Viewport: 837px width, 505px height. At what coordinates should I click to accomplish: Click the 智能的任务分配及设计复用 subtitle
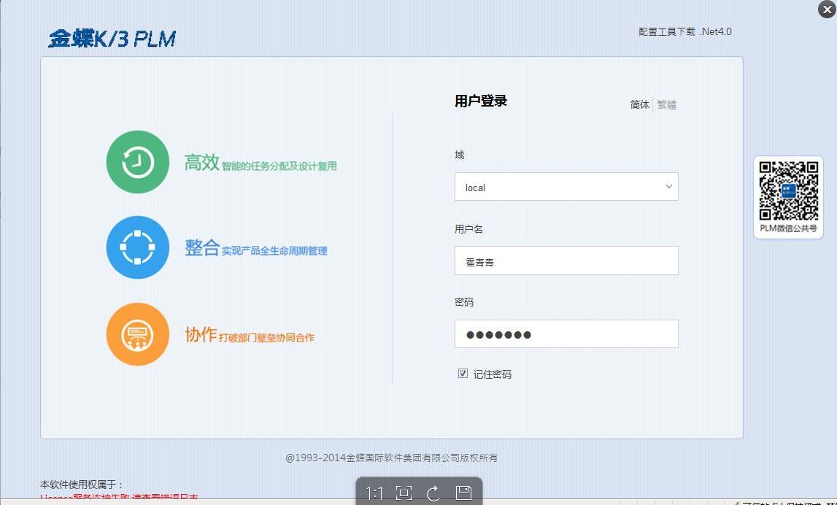(x=279, y=166)
